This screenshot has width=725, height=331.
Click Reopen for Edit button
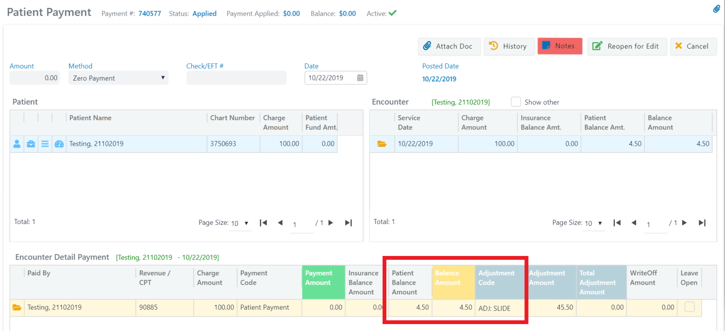tap(627, 46)
